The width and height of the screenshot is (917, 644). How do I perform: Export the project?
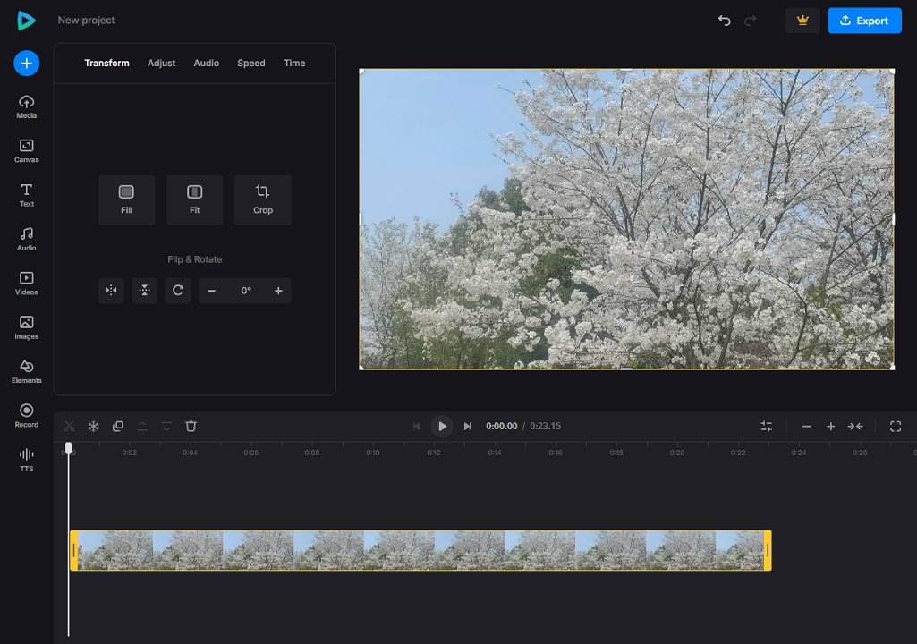tap(864, 21)
